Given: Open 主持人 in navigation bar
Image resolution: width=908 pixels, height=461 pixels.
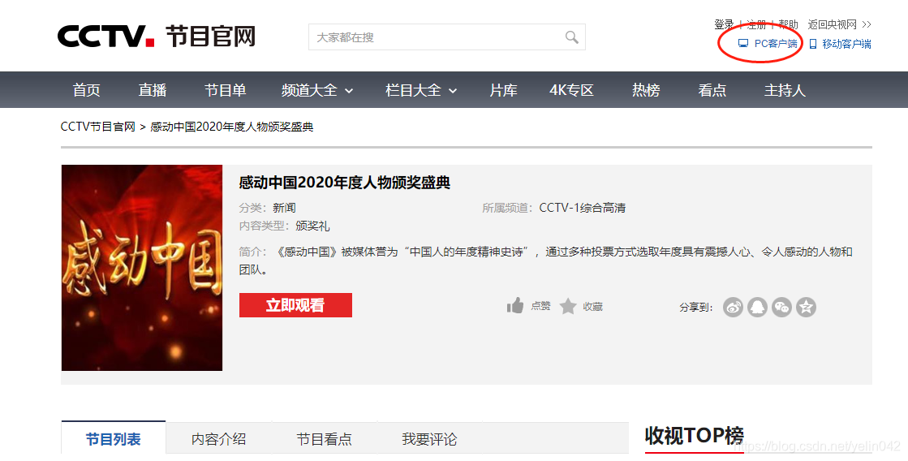Looking at the screenshot, I should click(x=785, y=90).
